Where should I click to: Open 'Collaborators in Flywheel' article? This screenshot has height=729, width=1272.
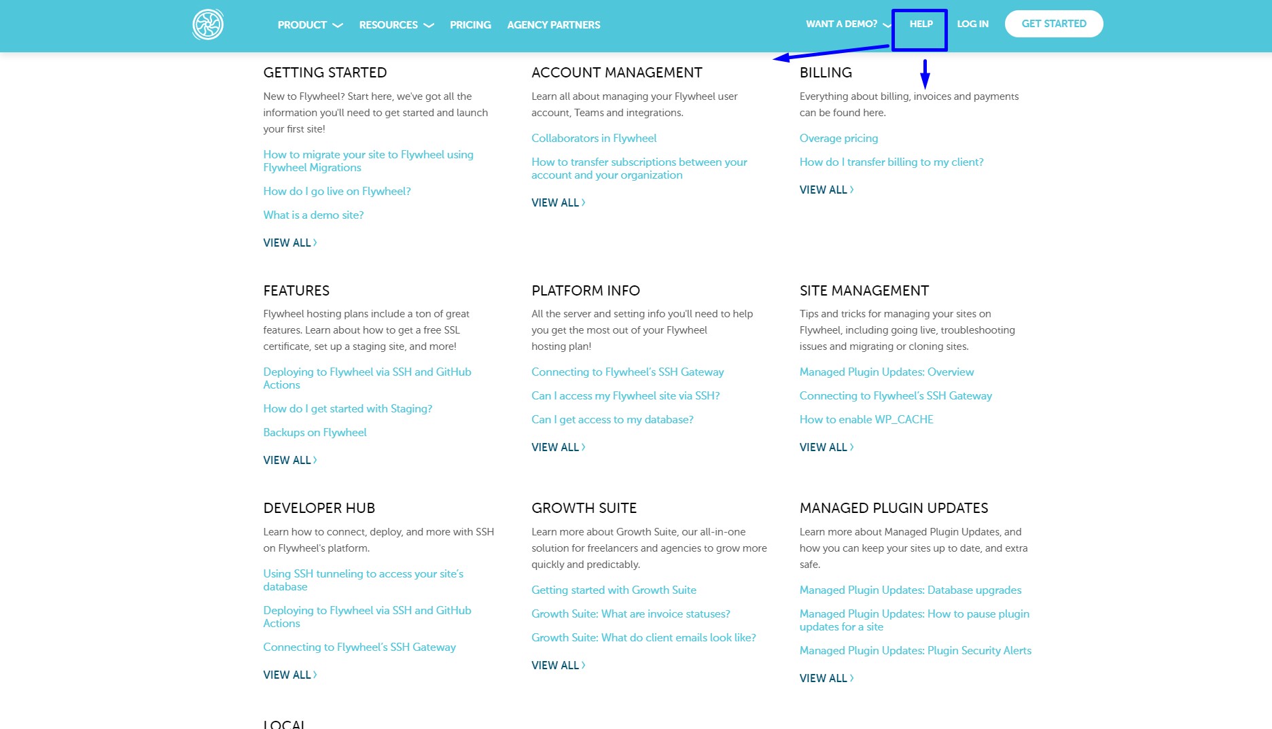594,139
